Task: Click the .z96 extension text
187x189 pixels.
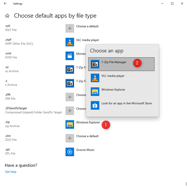Action: pyautogui.click(x=8, y=94)
